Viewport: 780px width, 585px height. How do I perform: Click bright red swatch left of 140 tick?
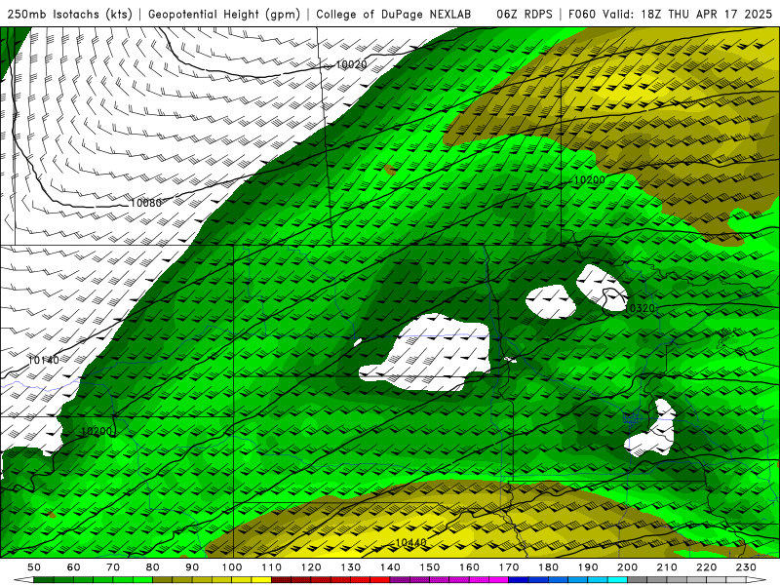click(380, 580)
